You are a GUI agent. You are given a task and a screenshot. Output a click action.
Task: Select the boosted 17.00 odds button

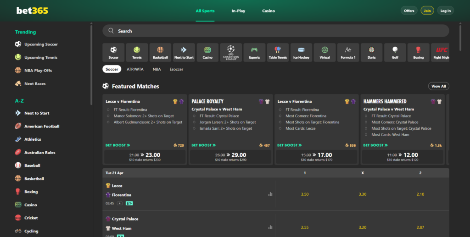tap(317, 157)
